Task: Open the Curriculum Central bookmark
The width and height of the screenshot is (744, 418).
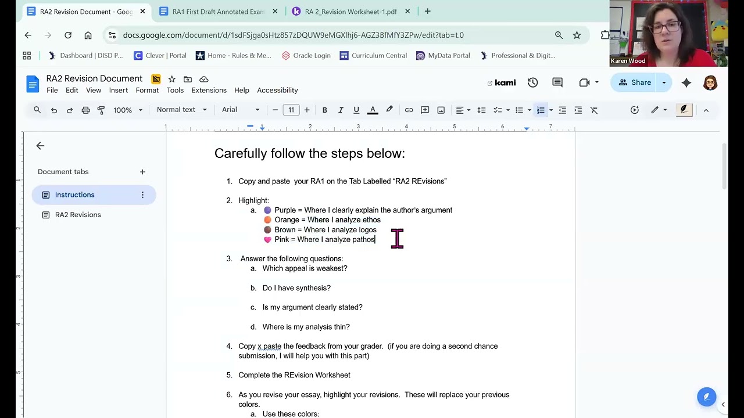Action: coord(373,56)
